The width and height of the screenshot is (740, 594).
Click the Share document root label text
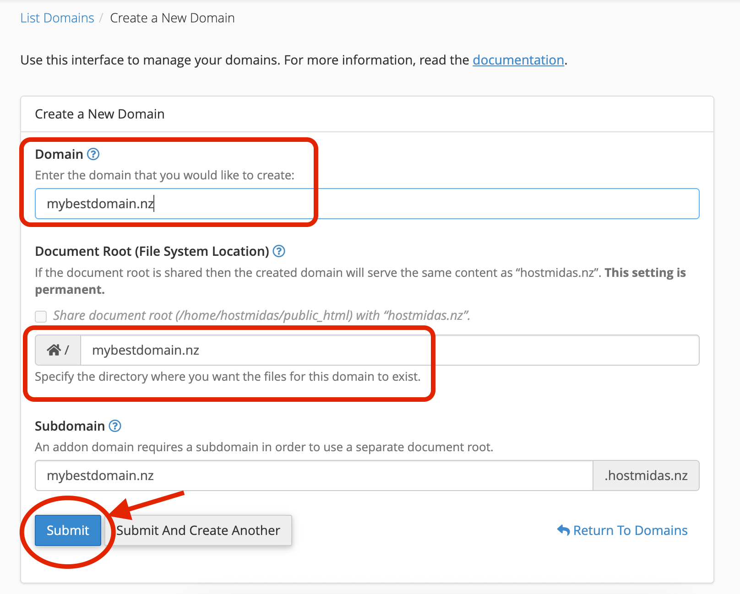[262, 315]
